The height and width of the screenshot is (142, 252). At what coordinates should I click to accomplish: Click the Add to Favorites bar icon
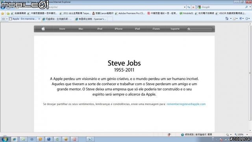pos(8,13)
